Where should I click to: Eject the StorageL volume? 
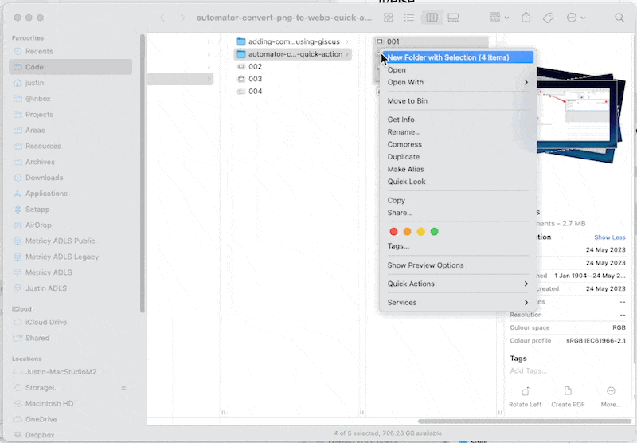[123, 388]
